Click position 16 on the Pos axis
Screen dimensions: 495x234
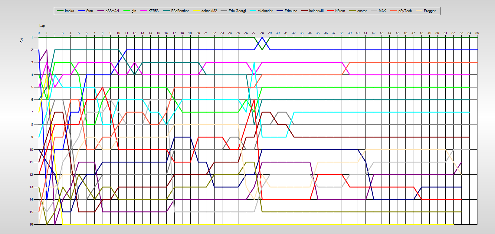click(31, 224)
